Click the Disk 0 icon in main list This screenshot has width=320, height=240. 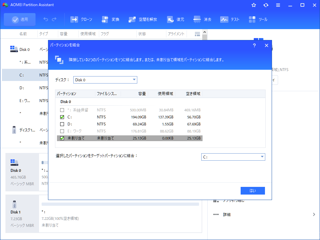point(14,49)
